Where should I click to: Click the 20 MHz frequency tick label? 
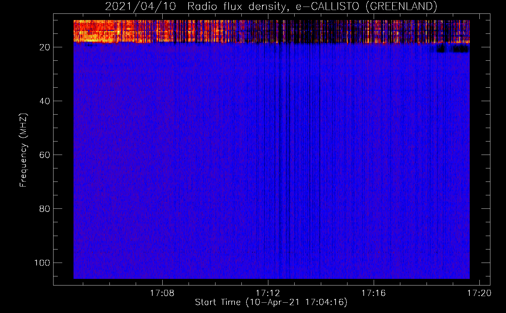[x=45, y=47]
